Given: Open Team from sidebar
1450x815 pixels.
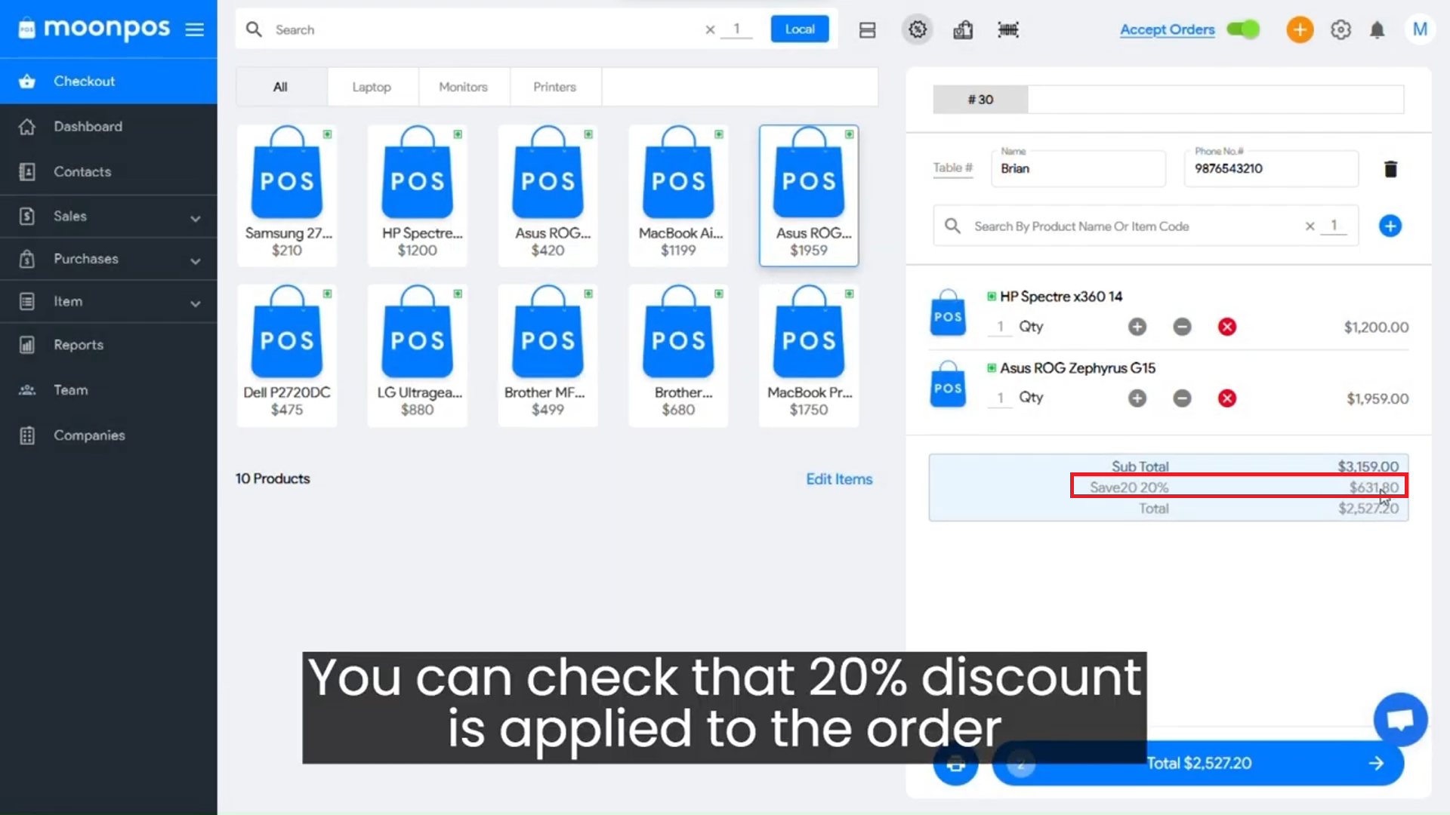Looking at the screenshot, I should click(109, 390).
